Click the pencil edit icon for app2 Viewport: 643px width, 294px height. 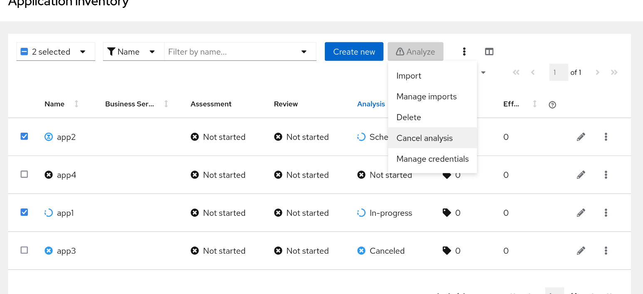(581, 137)
